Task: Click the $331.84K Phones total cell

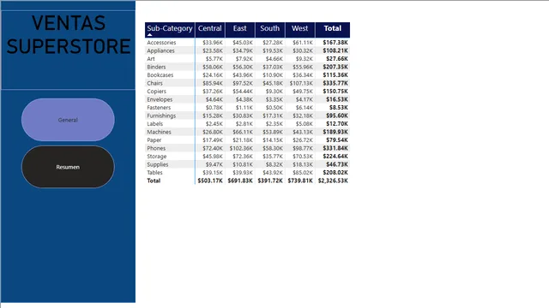Action: click(x=335, y=148)
